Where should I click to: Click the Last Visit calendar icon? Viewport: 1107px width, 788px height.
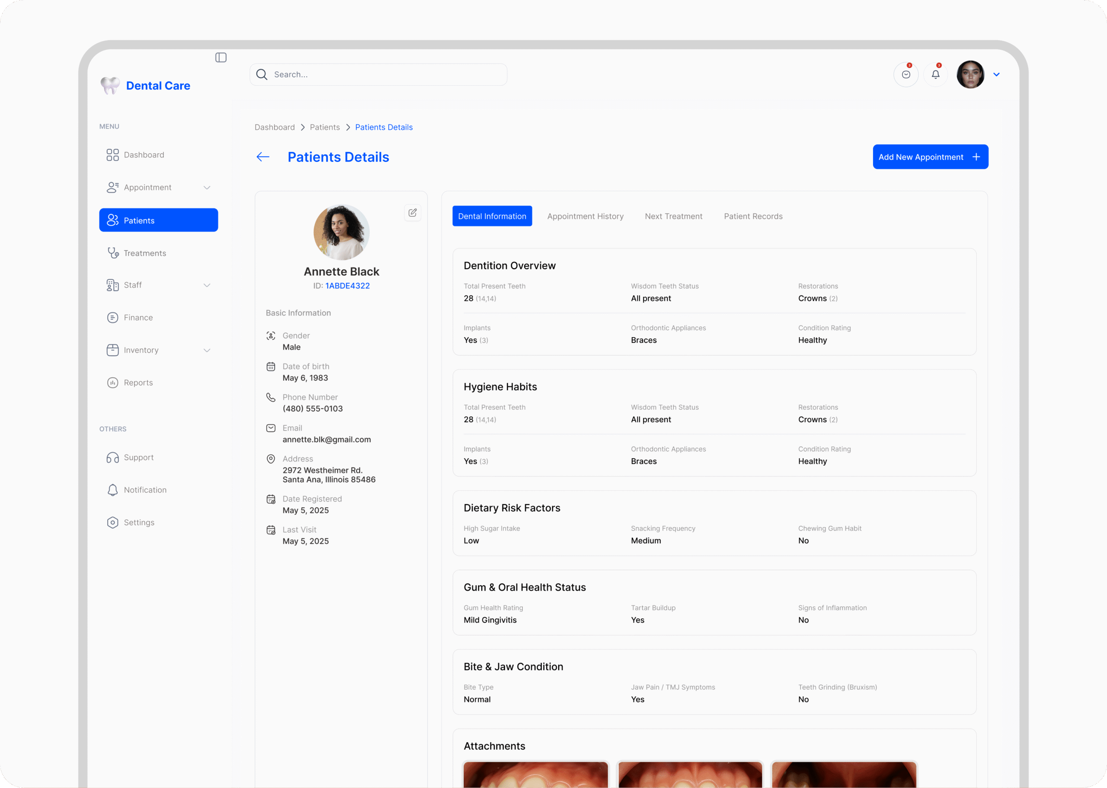(271, 530)
